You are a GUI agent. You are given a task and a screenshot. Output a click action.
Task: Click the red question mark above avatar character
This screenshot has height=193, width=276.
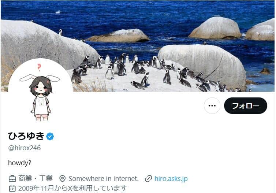39,68
